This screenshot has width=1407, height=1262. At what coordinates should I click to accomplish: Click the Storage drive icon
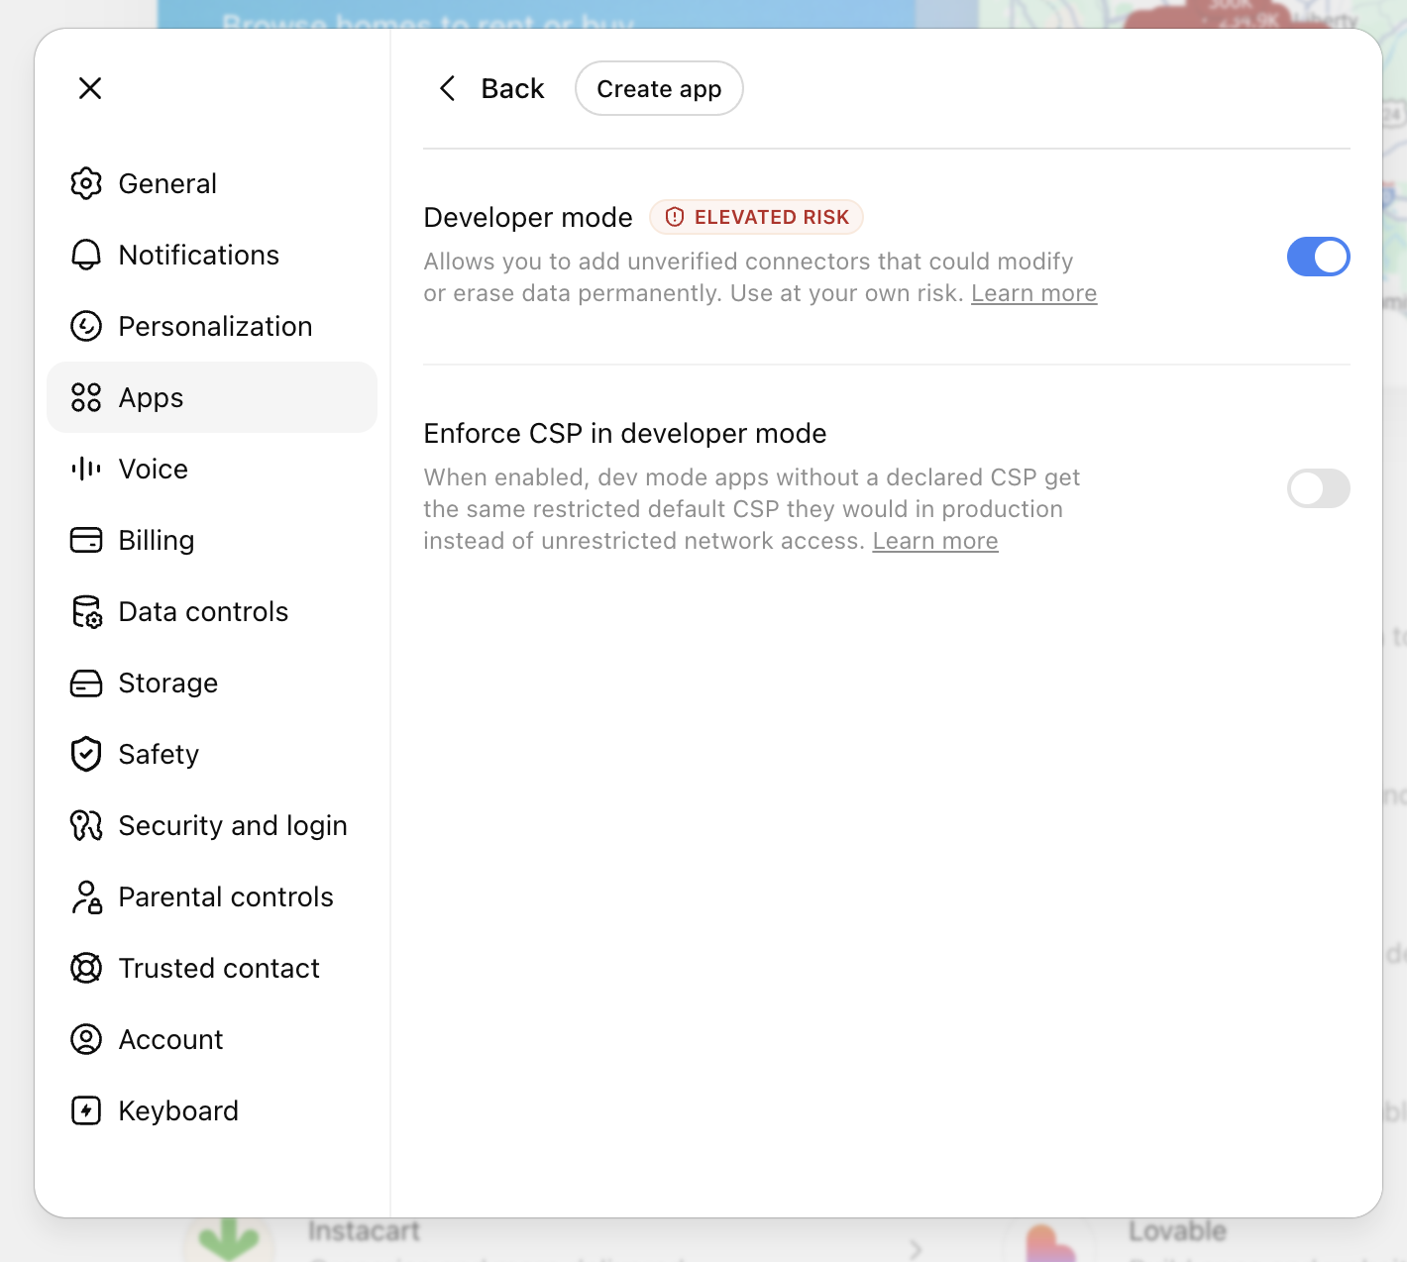tap(86, 683)
